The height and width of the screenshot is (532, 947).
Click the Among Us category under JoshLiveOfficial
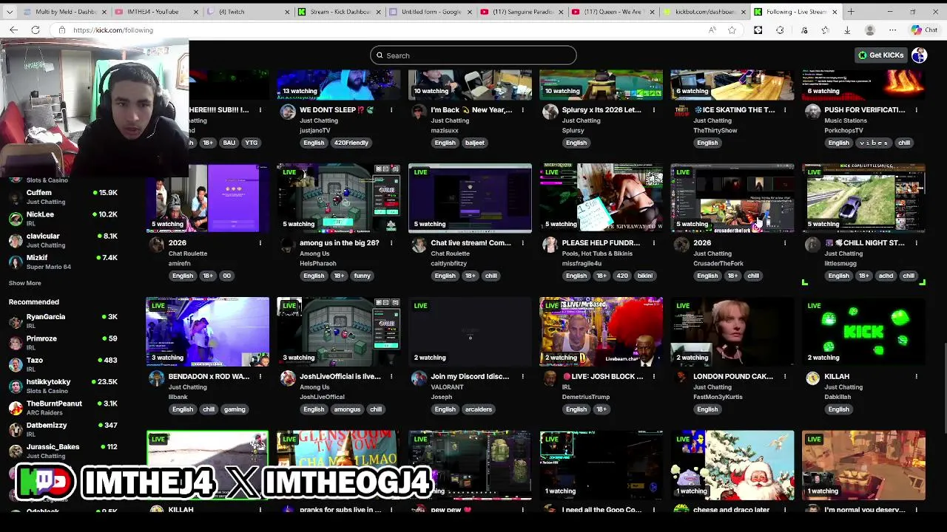pyautogui.click(x=314, y=387)
